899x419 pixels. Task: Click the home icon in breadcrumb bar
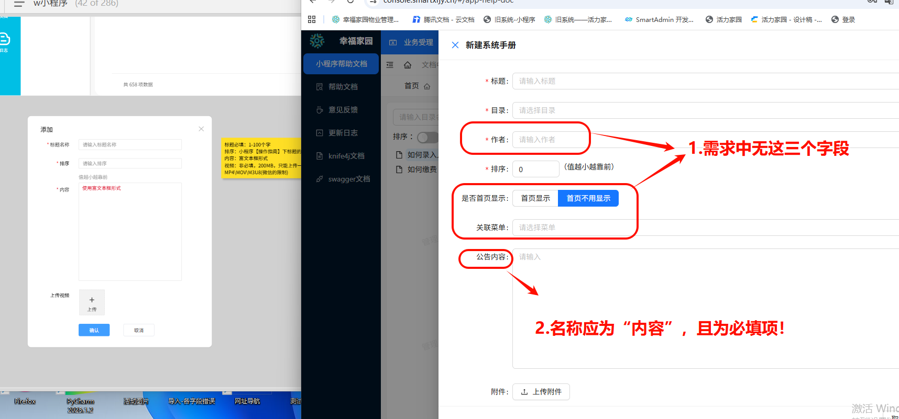408,65
